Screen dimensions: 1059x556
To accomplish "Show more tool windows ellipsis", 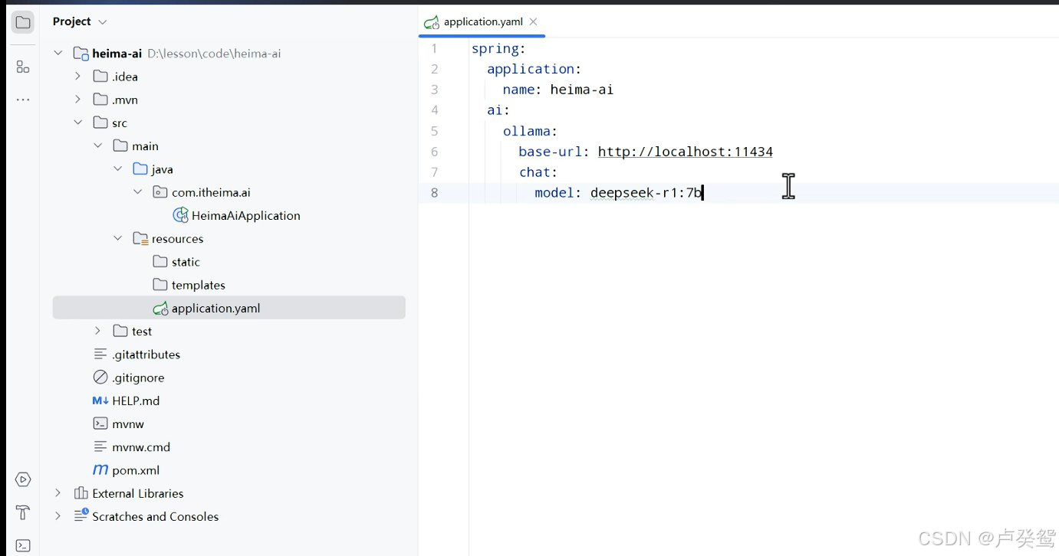I will coord(23,100).
